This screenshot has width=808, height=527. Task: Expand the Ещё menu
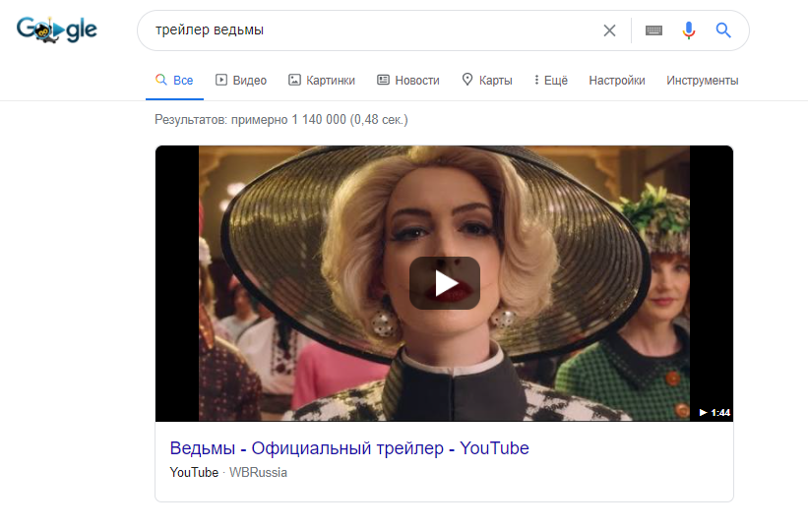551,81
